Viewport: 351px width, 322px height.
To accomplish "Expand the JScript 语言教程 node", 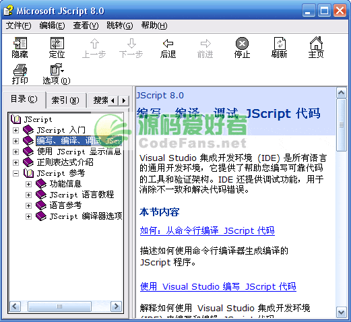I will point(28,195).
